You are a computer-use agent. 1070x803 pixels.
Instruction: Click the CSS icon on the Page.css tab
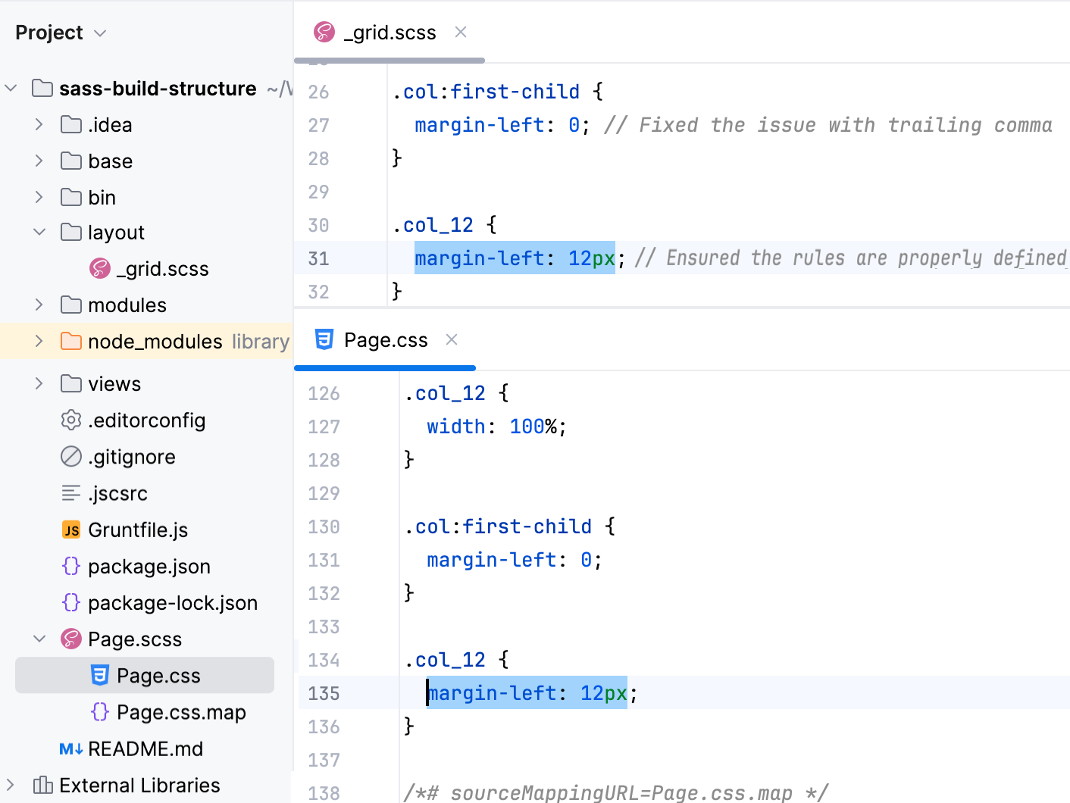tap(324, 339)
